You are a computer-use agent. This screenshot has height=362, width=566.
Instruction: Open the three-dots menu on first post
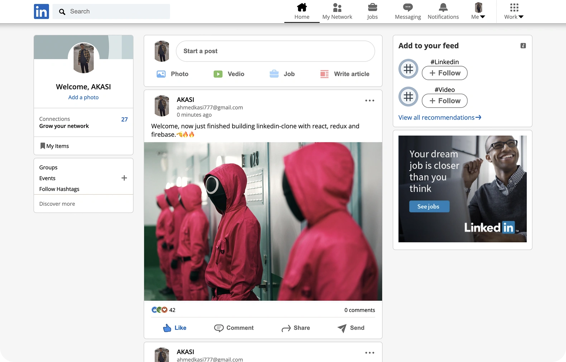[x=370, y=101]
